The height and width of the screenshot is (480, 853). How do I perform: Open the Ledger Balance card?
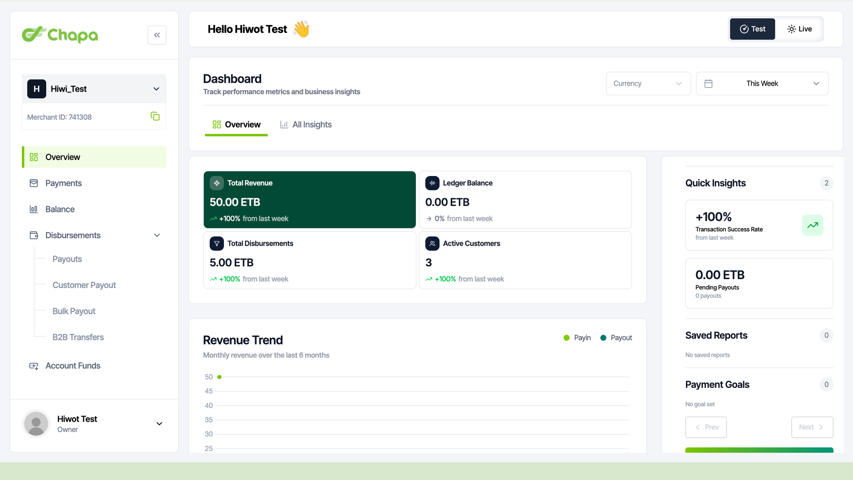tap(525, 200)
